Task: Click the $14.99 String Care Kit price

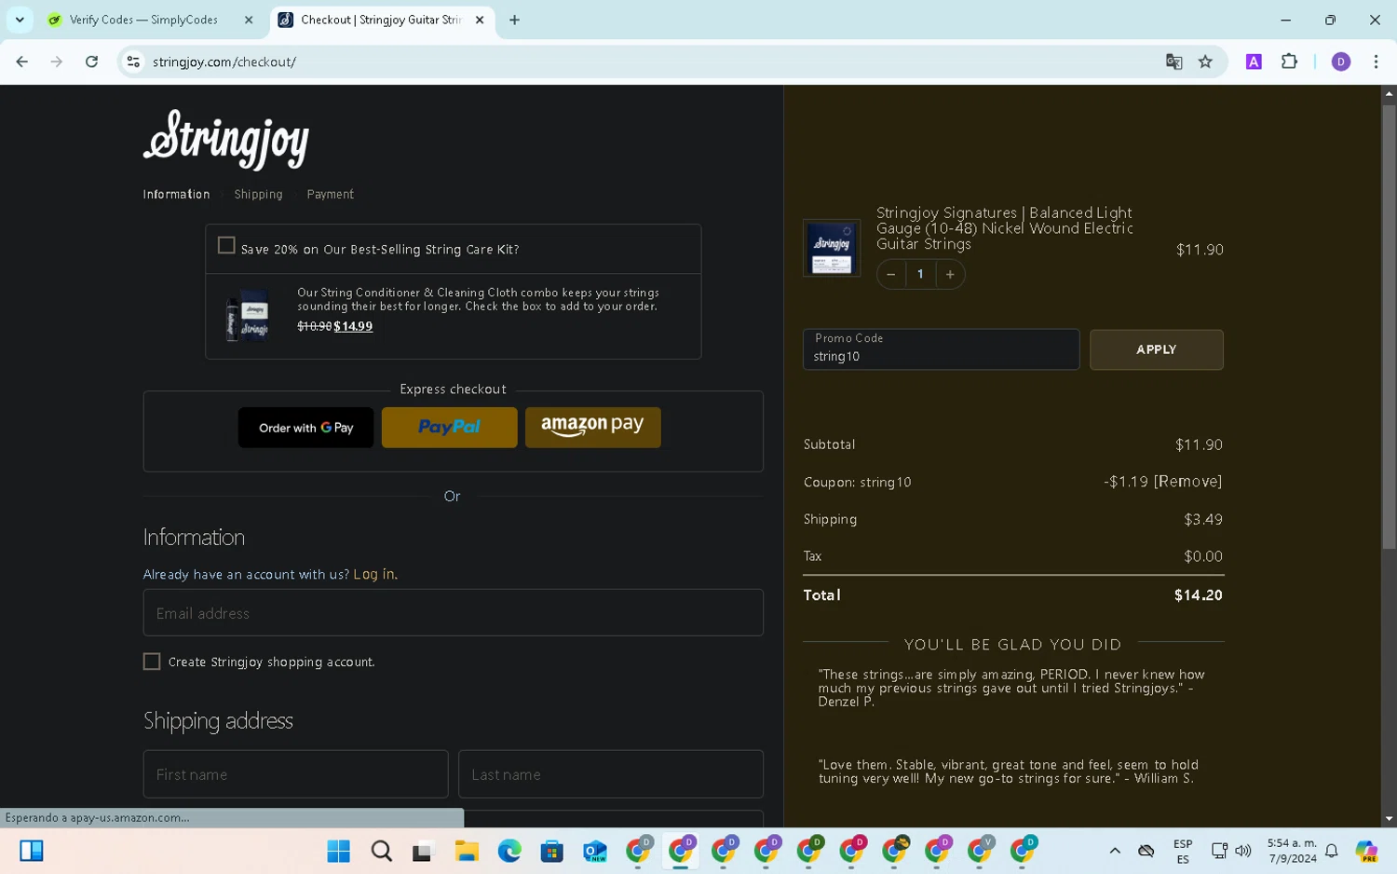Action: (x=353, y=326)
